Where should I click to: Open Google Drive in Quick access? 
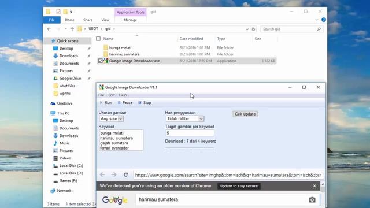point(70,79)
